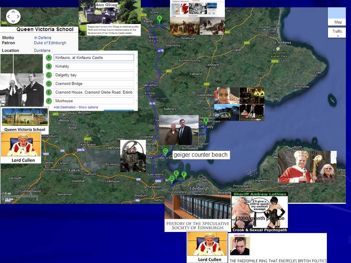Click the St. Andrews map label
351x263 pixels.
click(x=282, y=42)
